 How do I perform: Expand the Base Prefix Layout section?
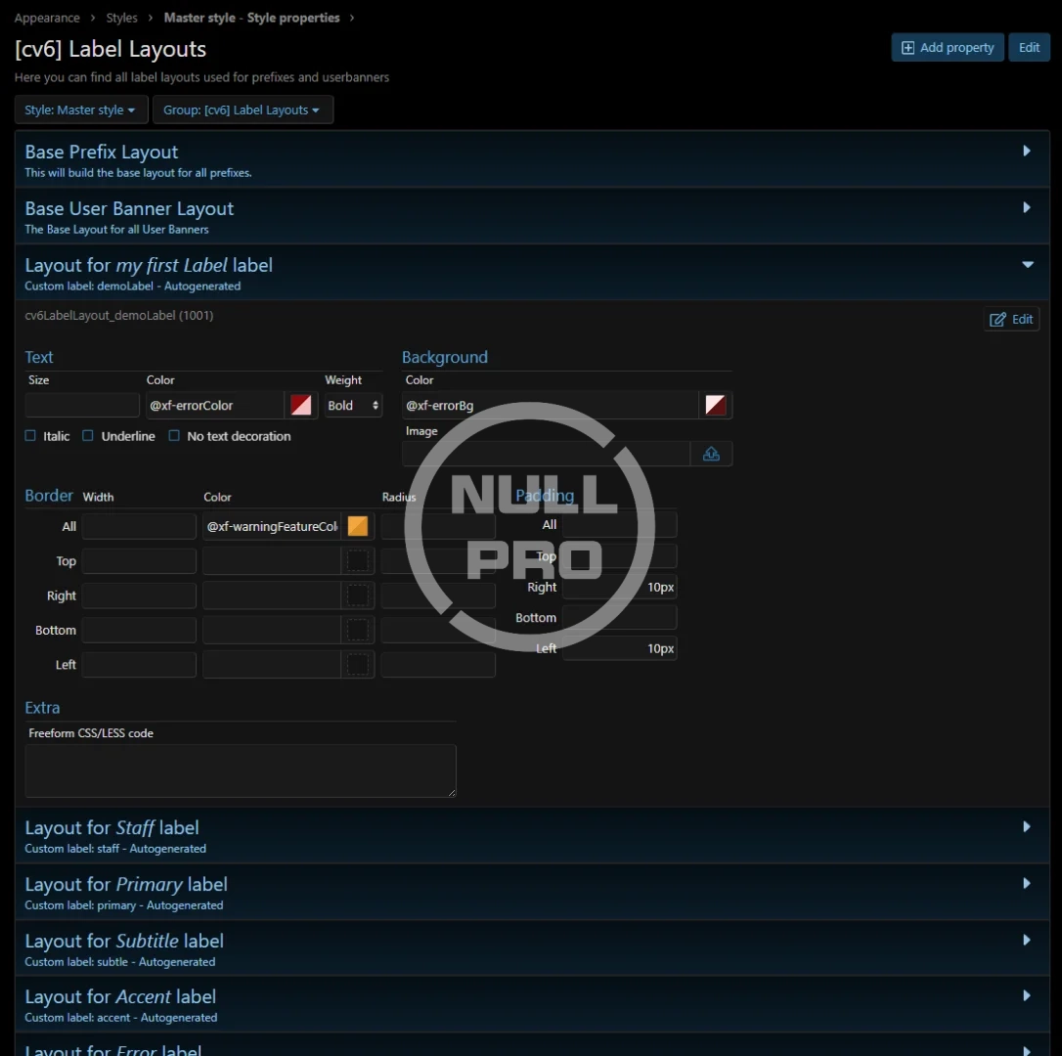(x=1027, y=152)
